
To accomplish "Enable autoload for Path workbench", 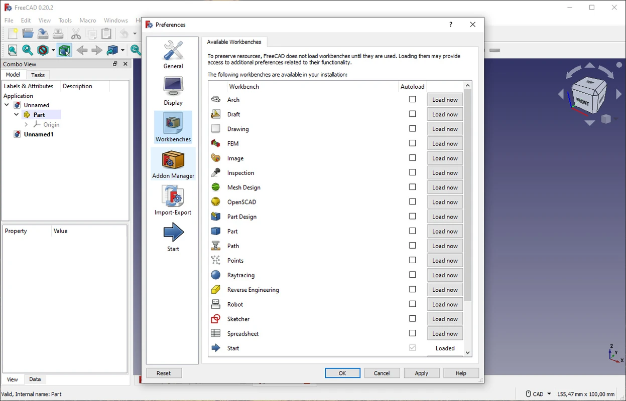I will point(413,245).
